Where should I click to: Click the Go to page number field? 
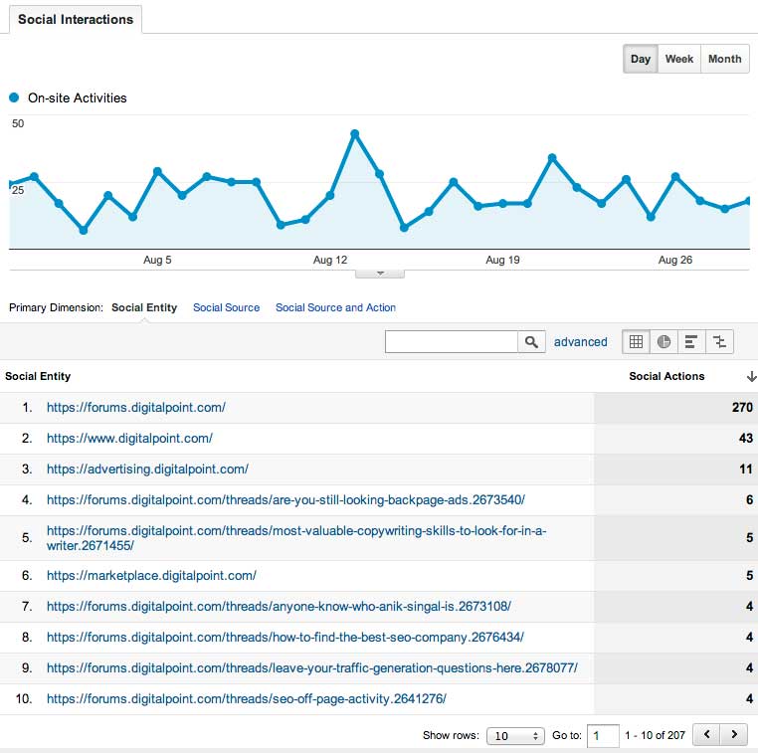click(x=602, y=736)
